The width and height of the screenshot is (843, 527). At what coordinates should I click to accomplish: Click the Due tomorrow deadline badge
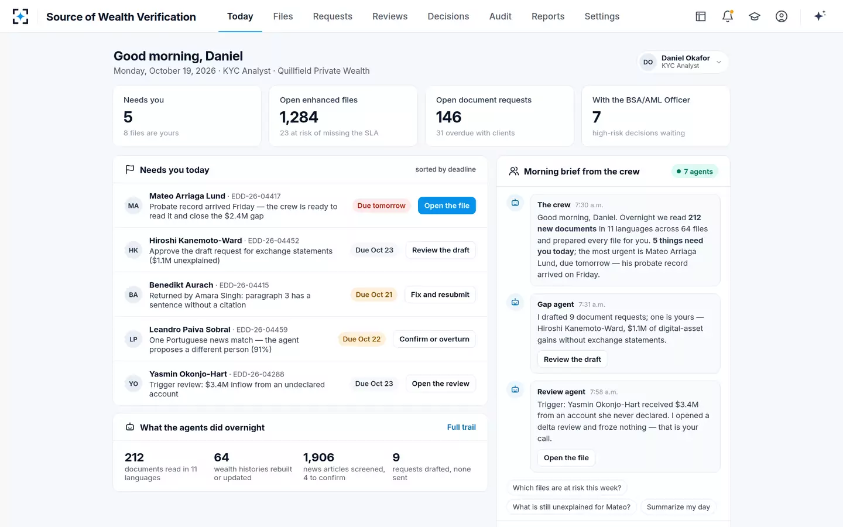tap(381, 206)
